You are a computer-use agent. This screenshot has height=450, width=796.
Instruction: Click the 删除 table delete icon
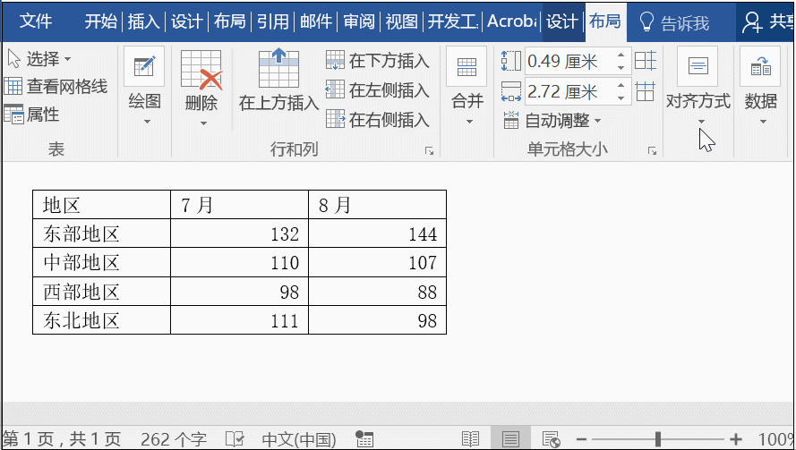coord(201,69)
